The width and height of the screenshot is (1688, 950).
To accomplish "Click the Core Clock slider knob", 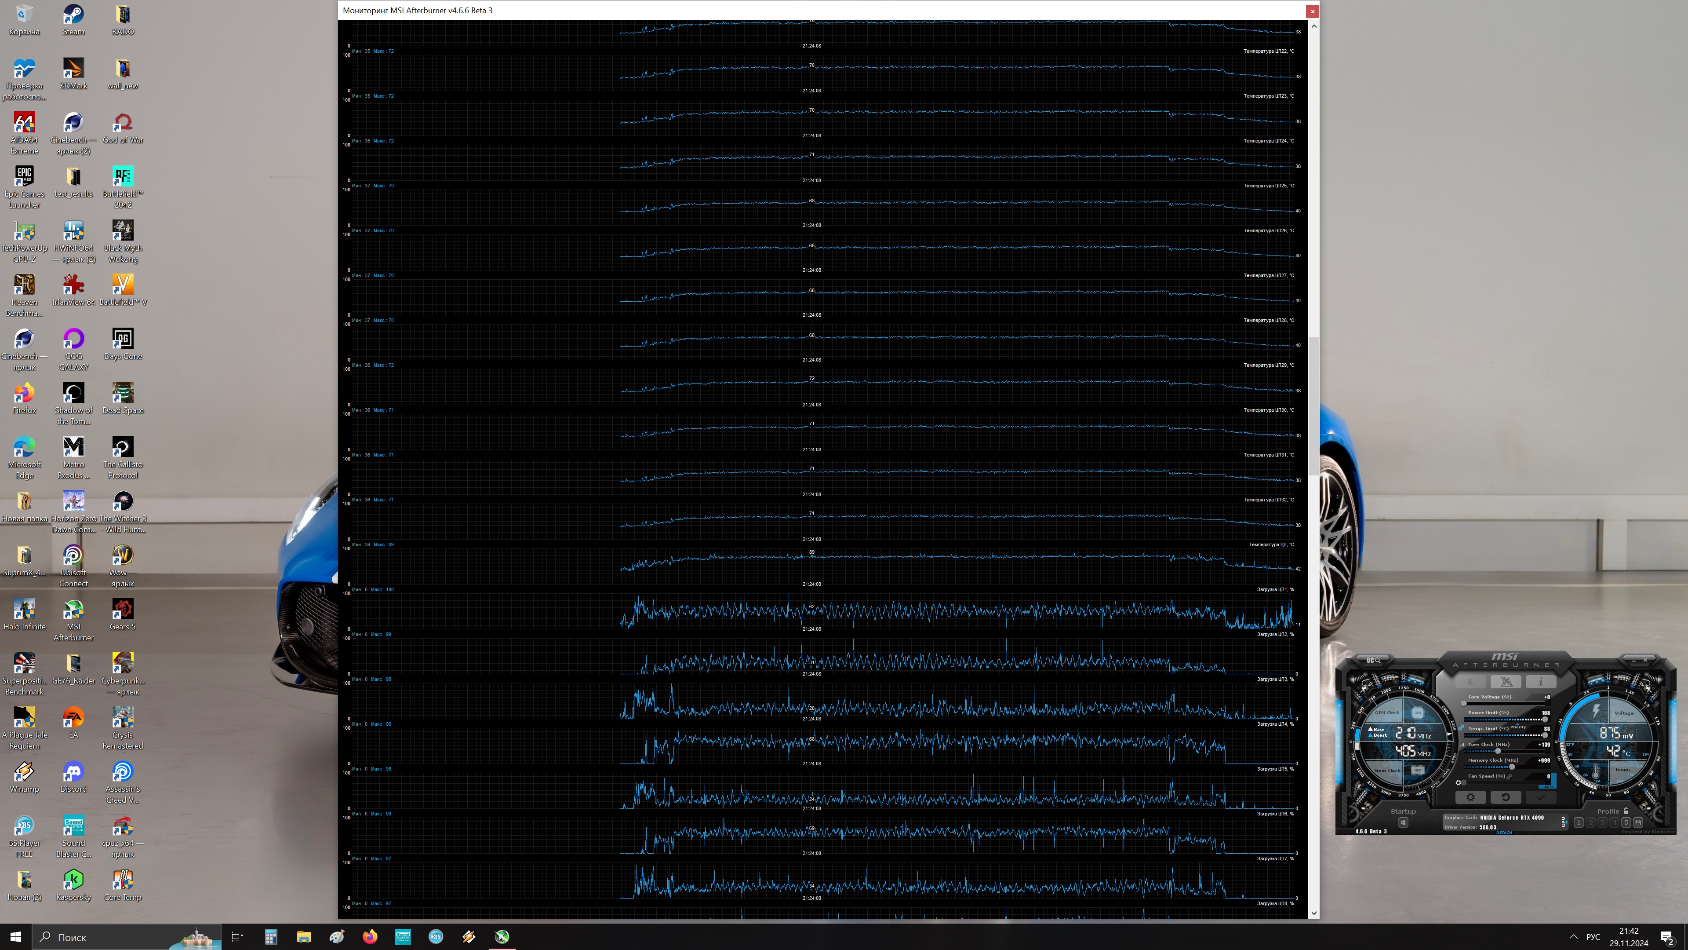I will pyautogui.click(x=1498, y=751).
